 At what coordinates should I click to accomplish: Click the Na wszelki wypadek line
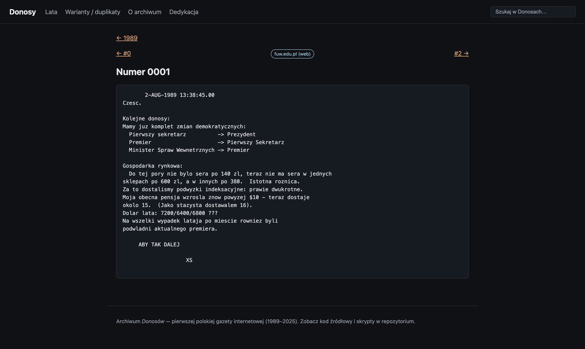(x=200, y=221)
